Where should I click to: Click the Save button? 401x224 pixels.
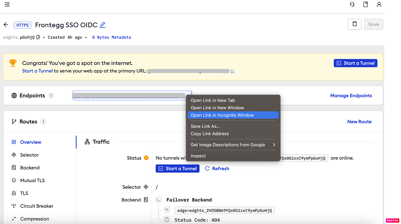(373, 24)
